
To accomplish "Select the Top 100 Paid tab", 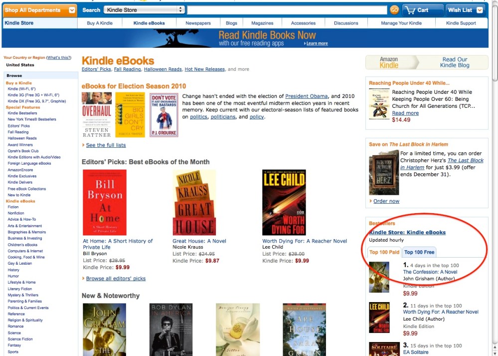I will (384, 252).
